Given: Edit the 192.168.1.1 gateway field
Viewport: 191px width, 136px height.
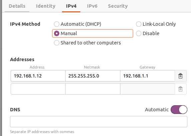Looking at the screenshot, I should click(x=148, y=76).
